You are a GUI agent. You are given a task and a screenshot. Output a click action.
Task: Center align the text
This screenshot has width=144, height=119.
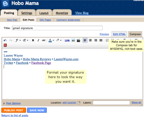[x=90, y=40]
